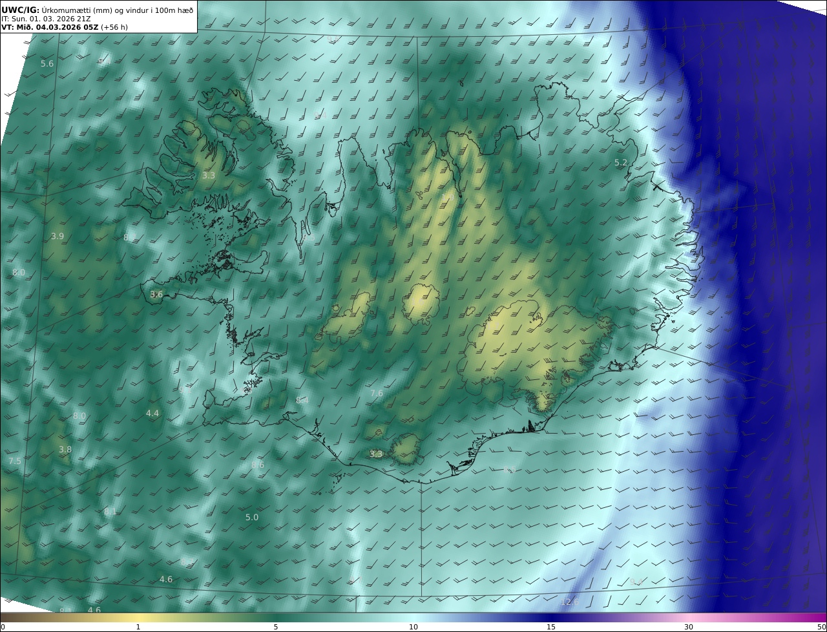This screenshot has height=632, width=827.
Task: Click the "10" tick on the color scale
Action: (x=413, y=627)
